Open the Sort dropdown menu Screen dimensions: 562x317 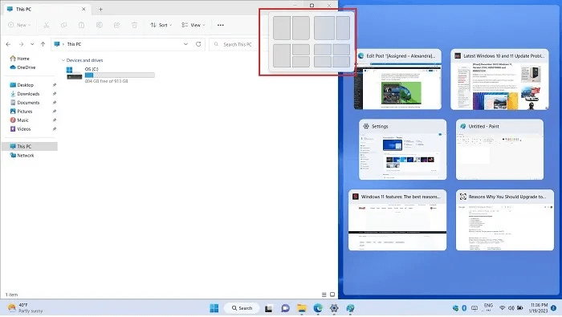click(161, 25)
